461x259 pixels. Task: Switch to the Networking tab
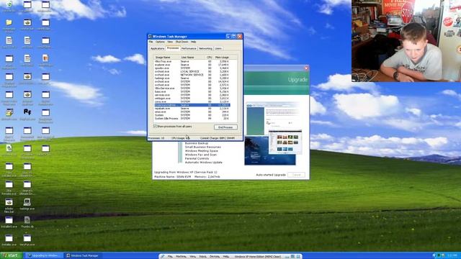(x=205, y=48)
